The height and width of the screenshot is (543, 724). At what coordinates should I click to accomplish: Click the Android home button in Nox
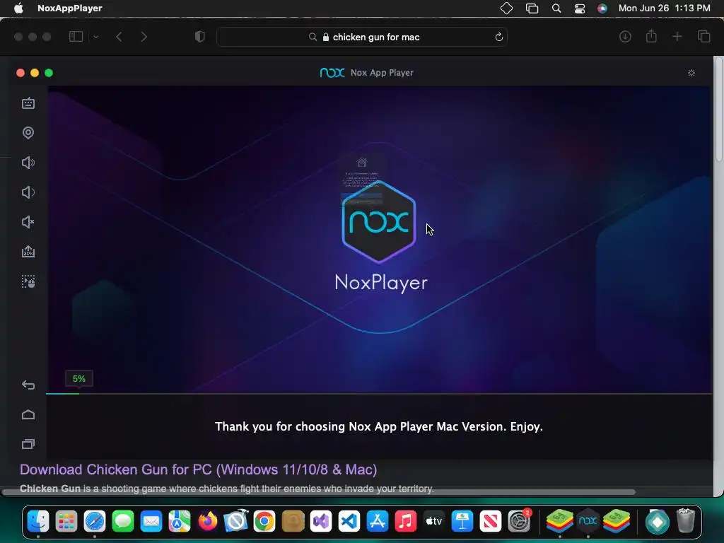(28, 414)
